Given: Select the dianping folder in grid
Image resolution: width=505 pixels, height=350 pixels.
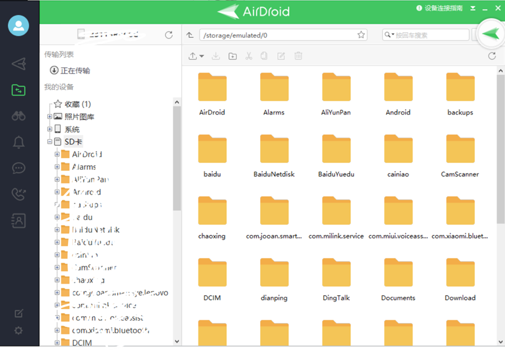Looking at the screenshot, I should [x=274, y=280].
